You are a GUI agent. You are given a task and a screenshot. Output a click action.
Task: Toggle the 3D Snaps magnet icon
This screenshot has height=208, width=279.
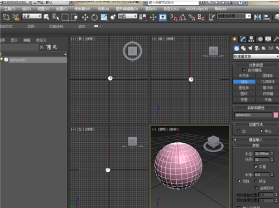(174, 17)
